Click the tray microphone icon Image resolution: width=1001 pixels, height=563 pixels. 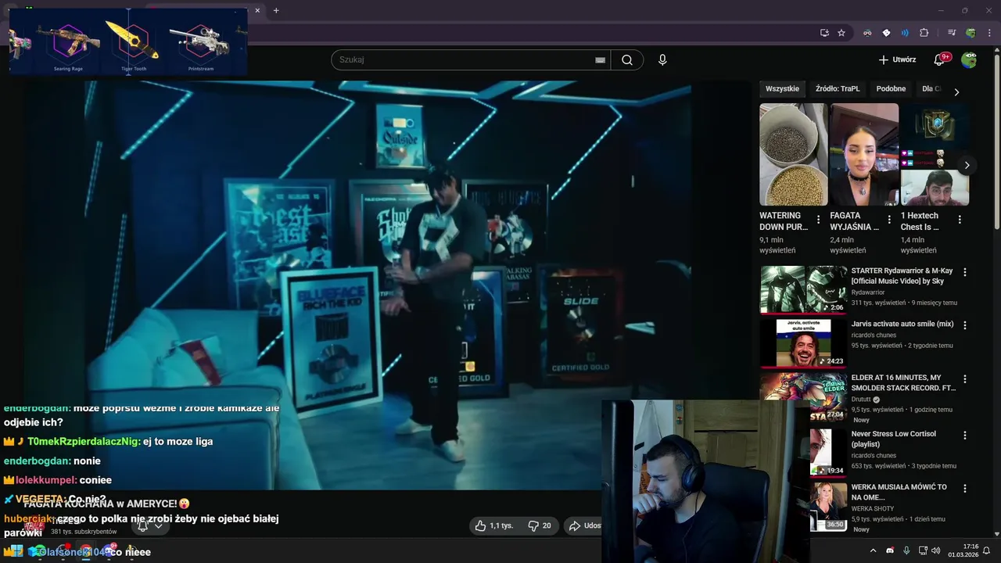tap(906, 550)
